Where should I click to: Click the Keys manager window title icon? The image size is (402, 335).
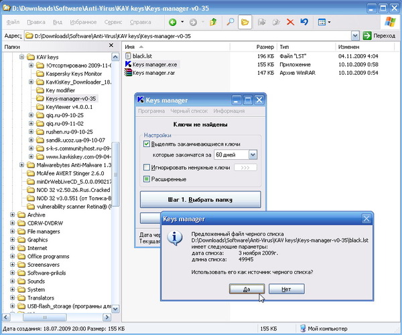[141, 100]
